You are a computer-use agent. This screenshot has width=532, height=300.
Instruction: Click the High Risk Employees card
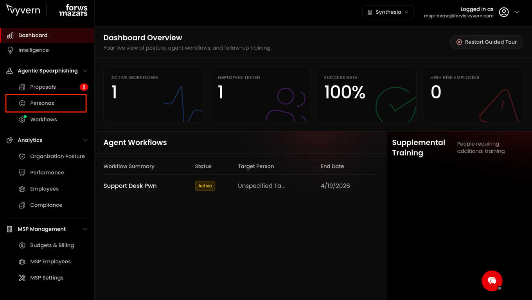[x=473, y=95]
